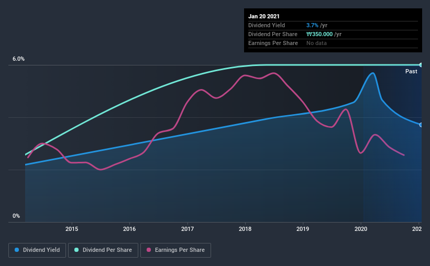Image resolution: width=430 pixels, height=266 pixels.
Task: Click the tooltip 'Earnings Per Share' row label
Action: (x=273, y=43)
